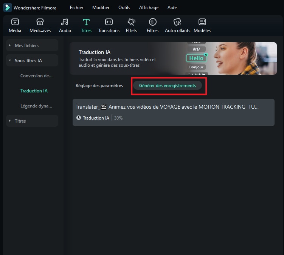Click Sous-titres IA label
The image size is (284, 255).
click(28, 60)
